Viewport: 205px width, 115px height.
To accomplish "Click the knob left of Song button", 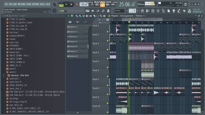I will pyautogui.click(x=54, y=4).
